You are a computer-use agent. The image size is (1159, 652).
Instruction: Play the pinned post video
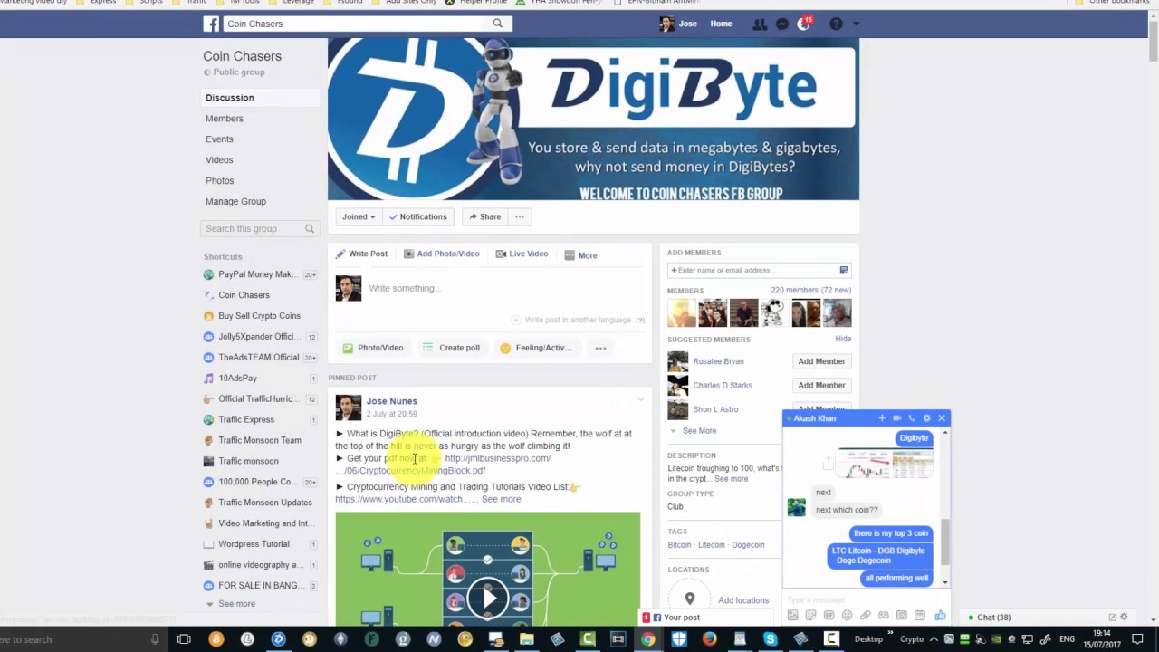pos(489,598)
